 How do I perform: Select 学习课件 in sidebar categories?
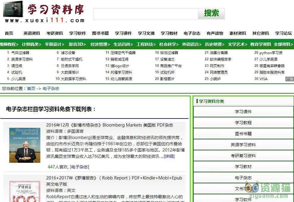243,112
